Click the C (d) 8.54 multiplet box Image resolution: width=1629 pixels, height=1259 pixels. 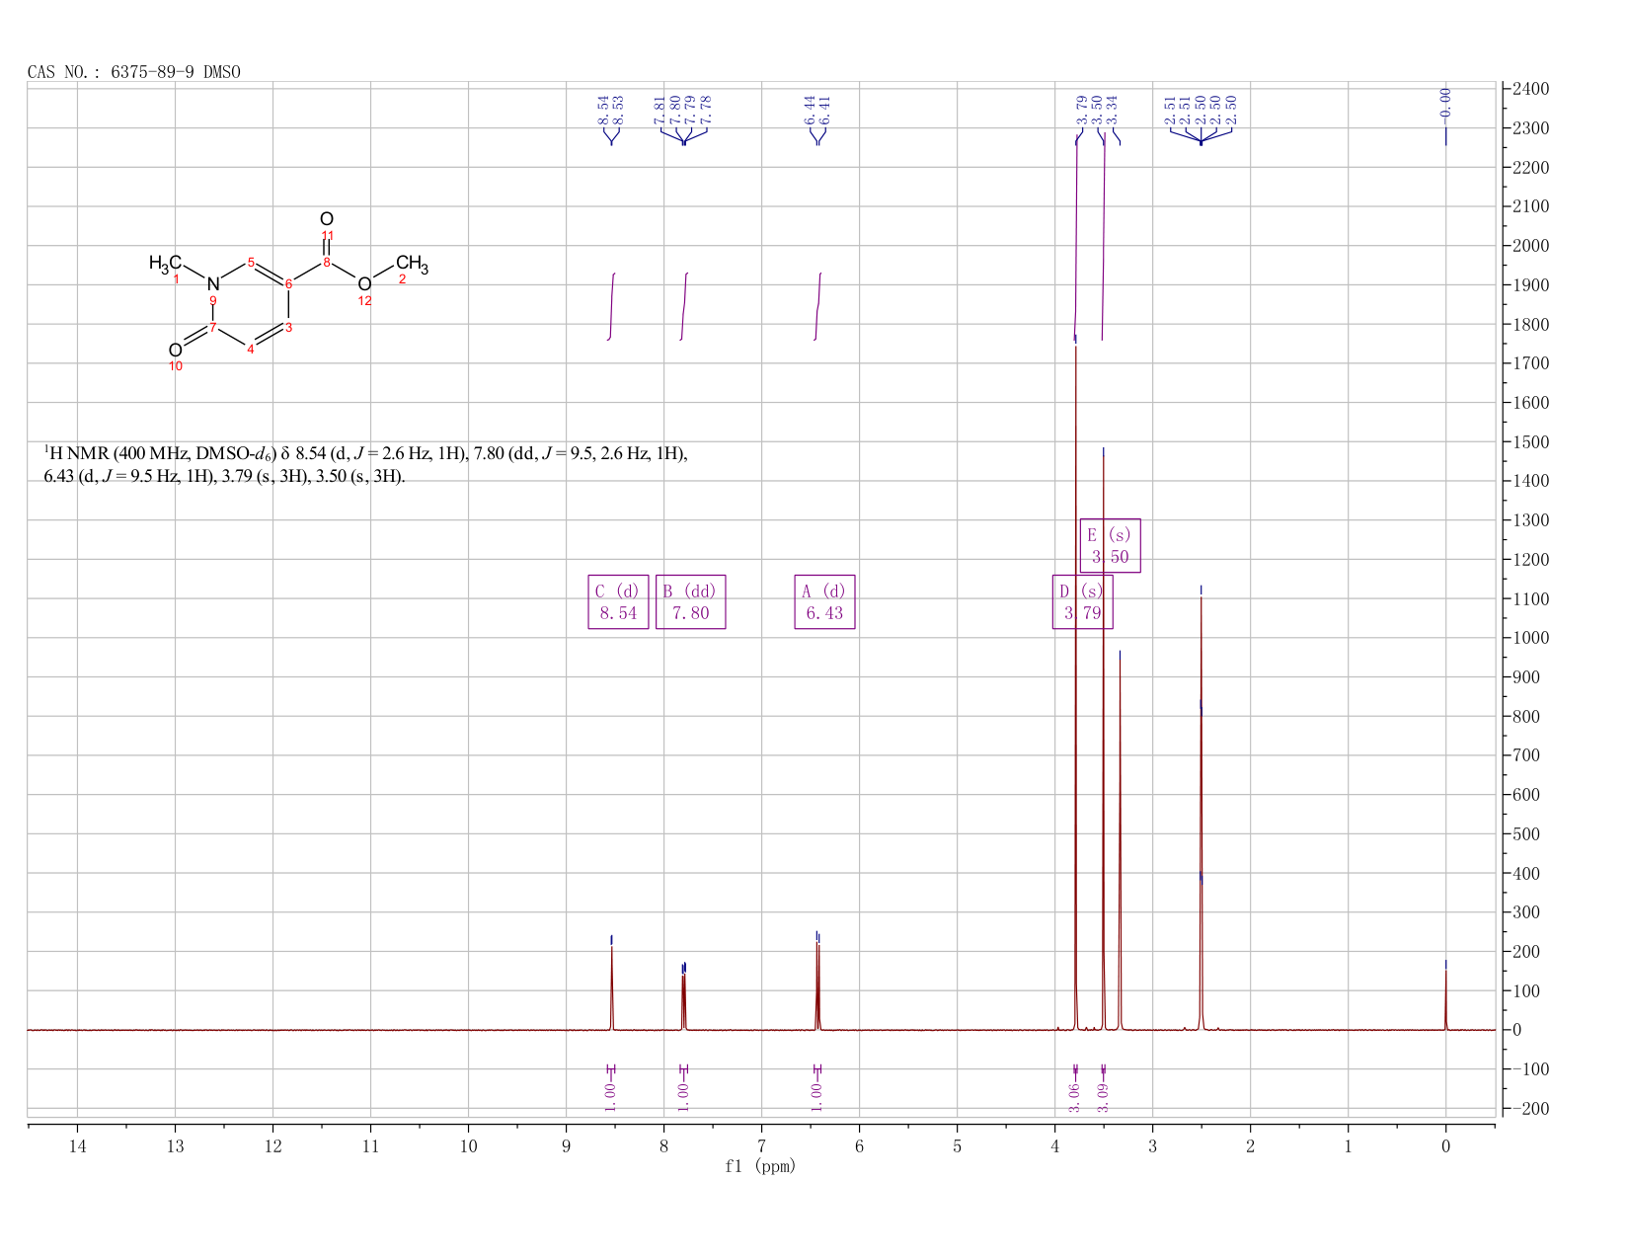pos(618,601)
